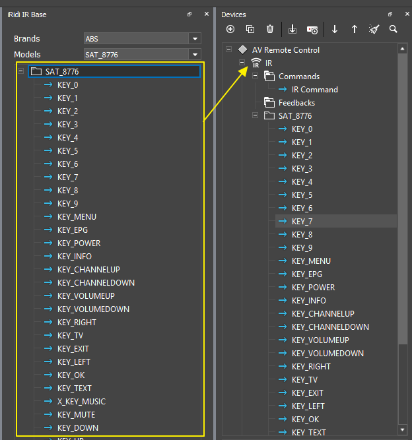Select KEY_DOWN in IR Base list
Viewport: 412px width, 440px height.
78,427
